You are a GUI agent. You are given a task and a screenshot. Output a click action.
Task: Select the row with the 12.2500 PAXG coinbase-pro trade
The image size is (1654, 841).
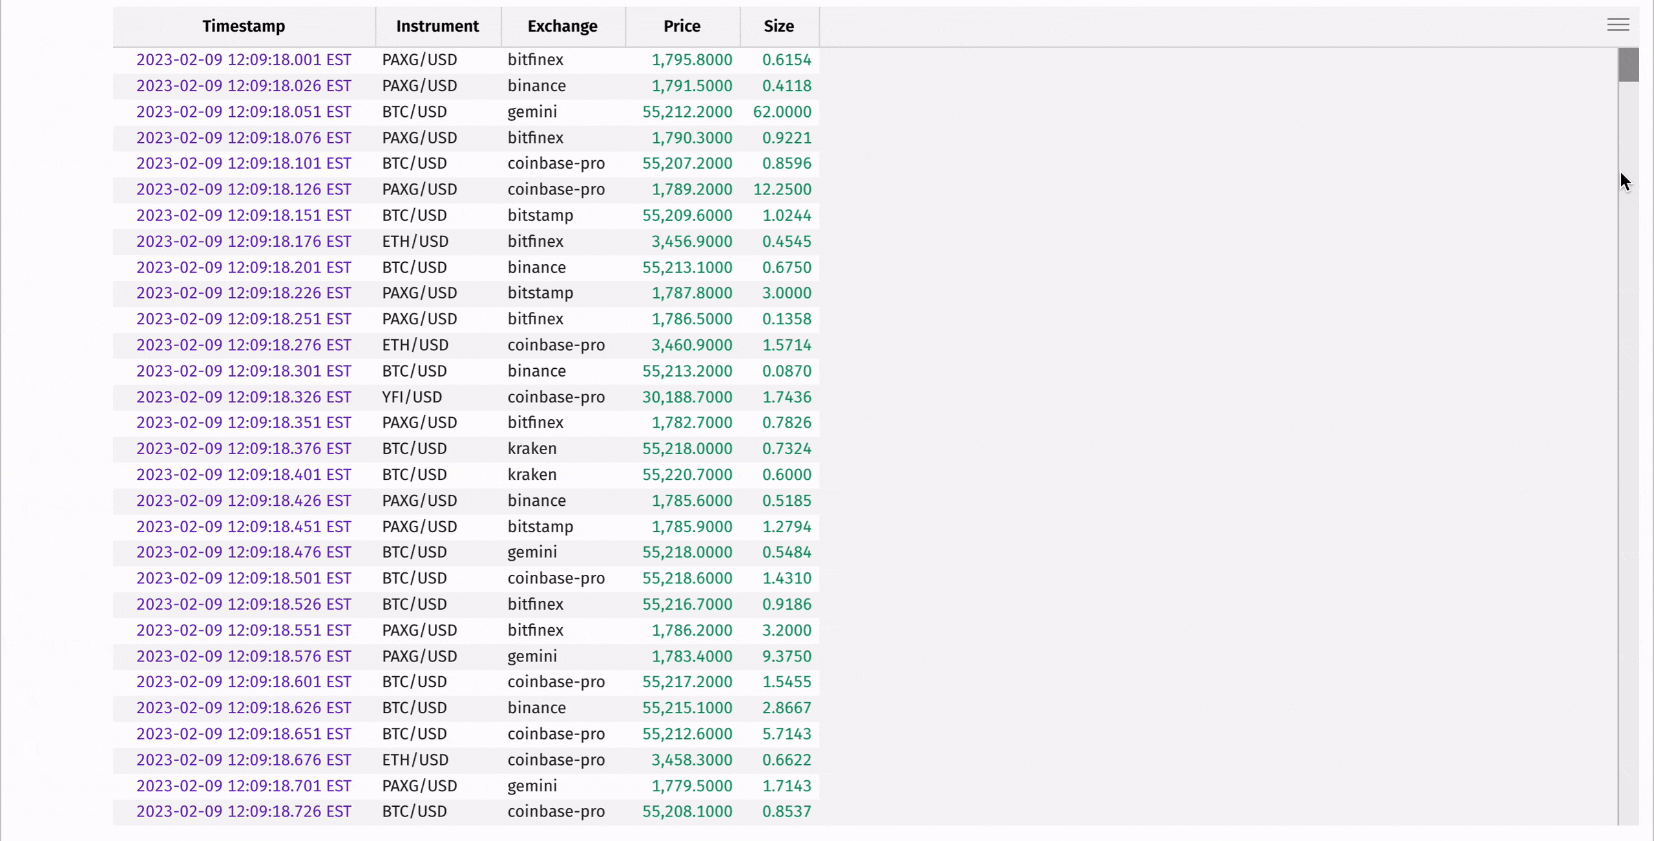[556, 189]
